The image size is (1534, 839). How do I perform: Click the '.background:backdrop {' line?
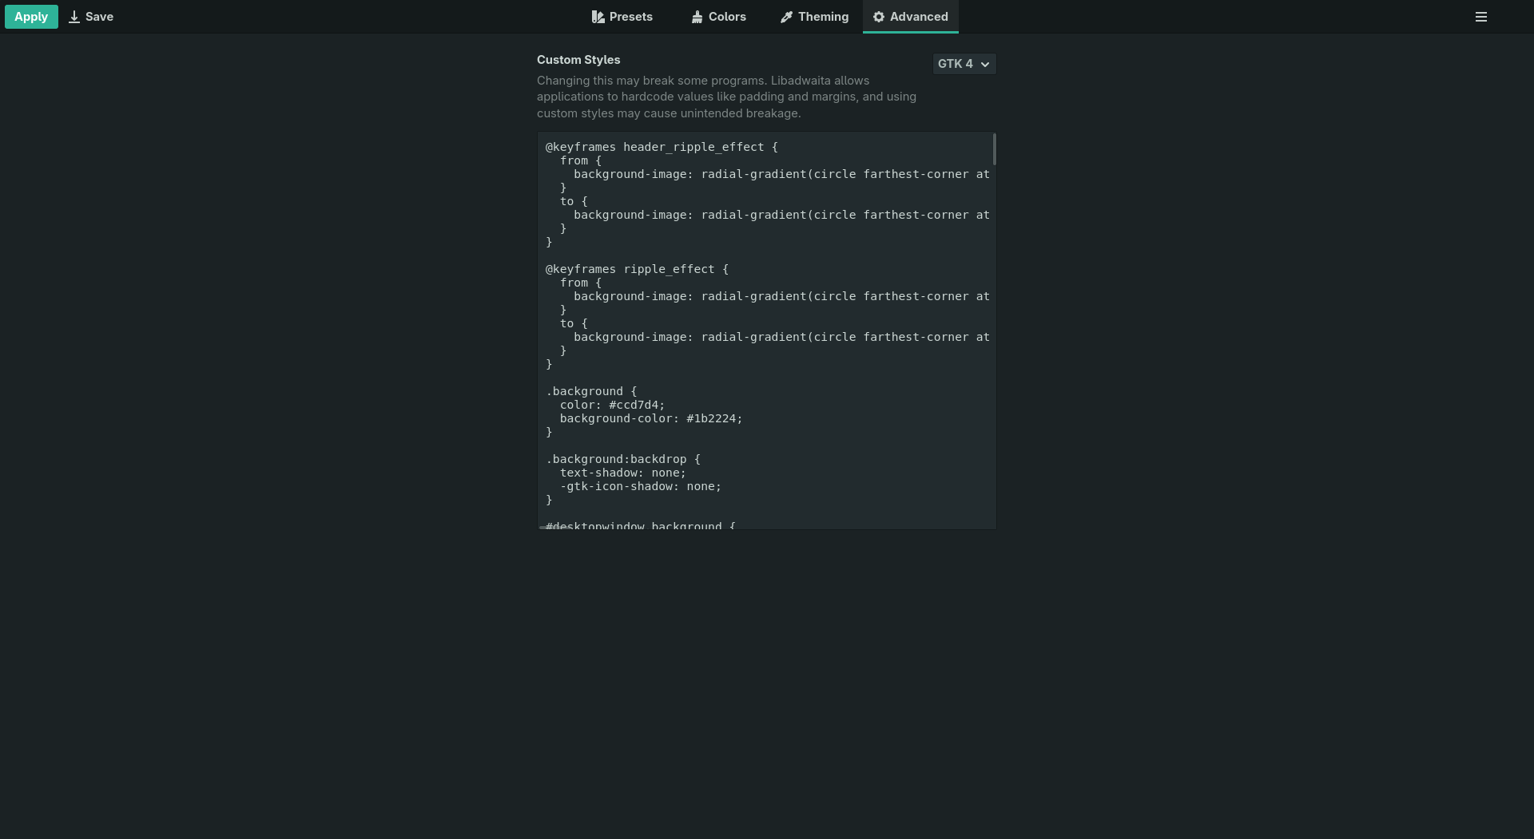click(623, 459)
